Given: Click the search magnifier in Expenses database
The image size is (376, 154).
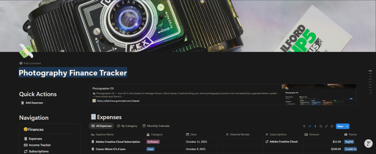Looking at the screenshot, I should pyautogui.click(x=321, y=126).
